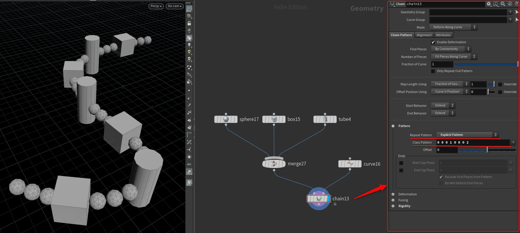Click the map pin icon at viewport toolbar bottom
Viewport: 520px width, 233px height.
coord(189,182)
